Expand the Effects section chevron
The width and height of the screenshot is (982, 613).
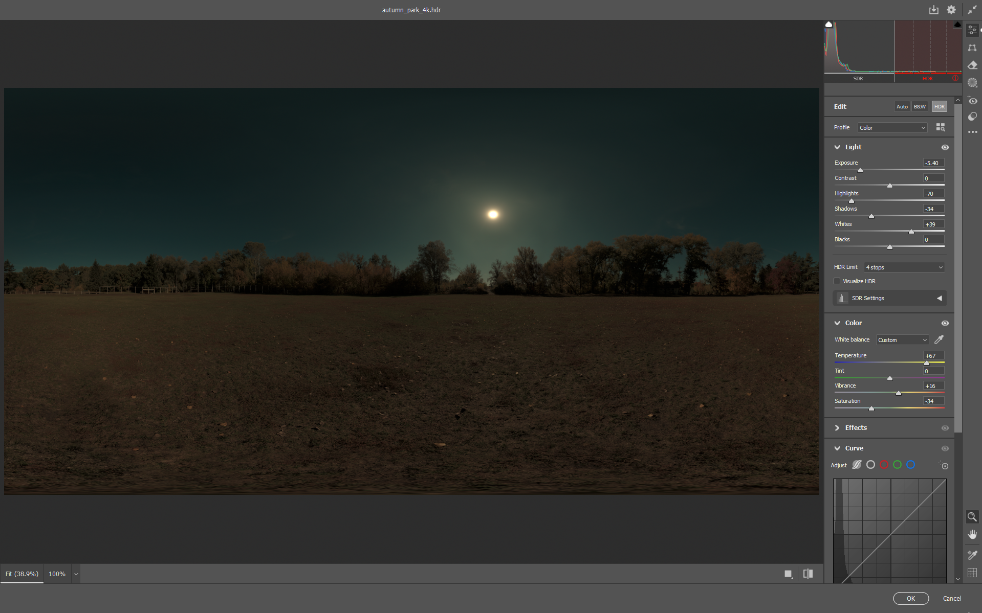click(x=837, y=428)
